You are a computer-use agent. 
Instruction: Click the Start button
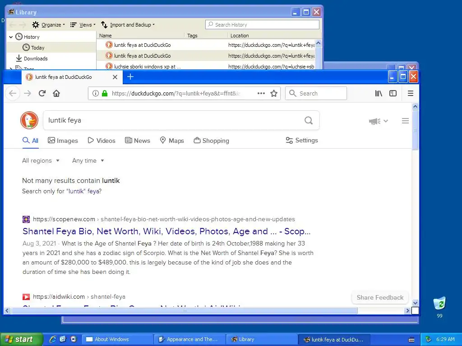(21, 339)
